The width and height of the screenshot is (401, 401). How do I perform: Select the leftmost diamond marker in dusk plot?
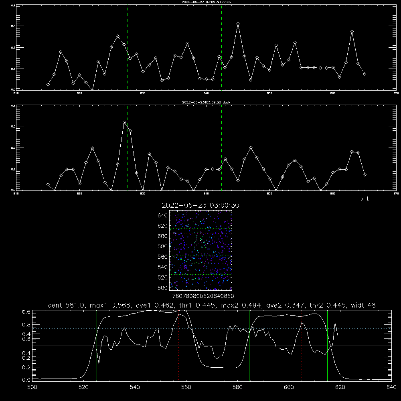coord(48,184)
